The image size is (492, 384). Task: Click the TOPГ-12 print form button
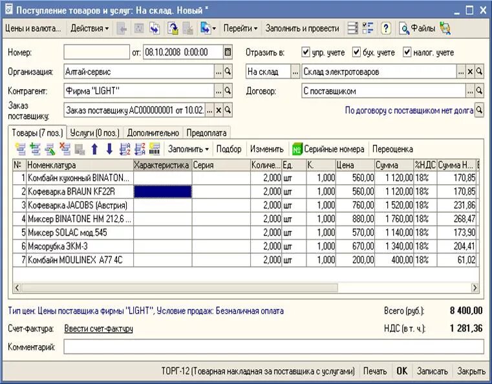[258, 371]
